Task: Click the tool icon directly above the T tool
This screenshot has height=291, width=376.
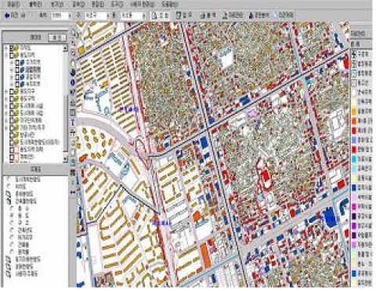Action: pos(73,113)
